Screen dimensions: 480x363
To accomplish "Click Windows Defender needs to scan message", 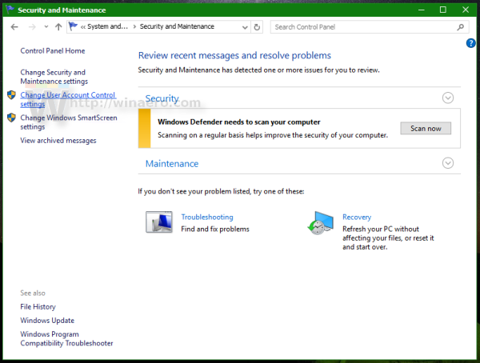I will [238, 122].
